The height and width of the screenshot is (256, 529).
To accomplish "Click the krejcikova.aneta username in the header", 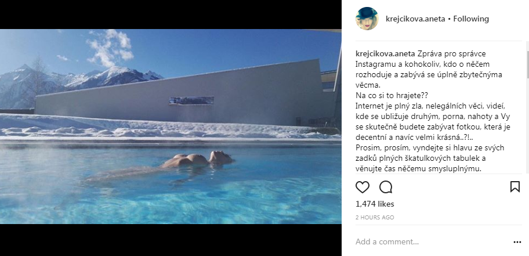I will (415, 19).
